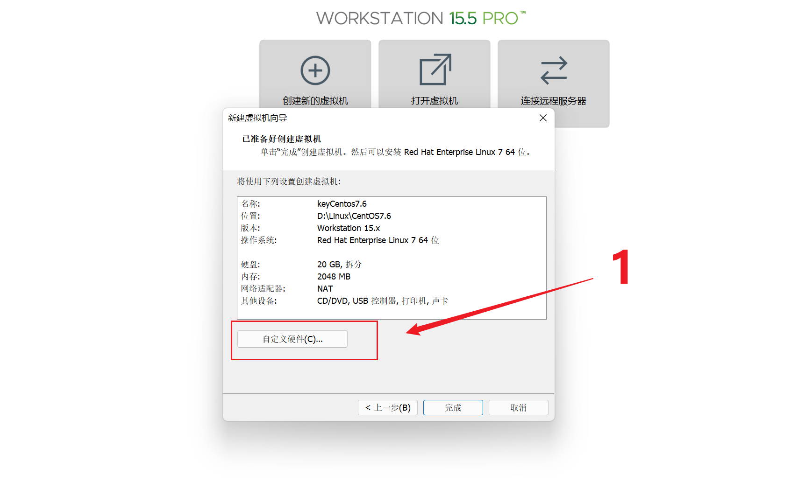Select the 创建新的虚拟机 tile label
The width and height of the screenshot is (798, 489).
click(315, 101)
